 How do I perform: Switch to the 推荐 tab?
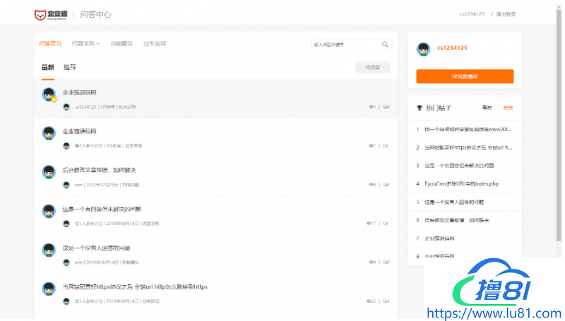coord(70,68)
